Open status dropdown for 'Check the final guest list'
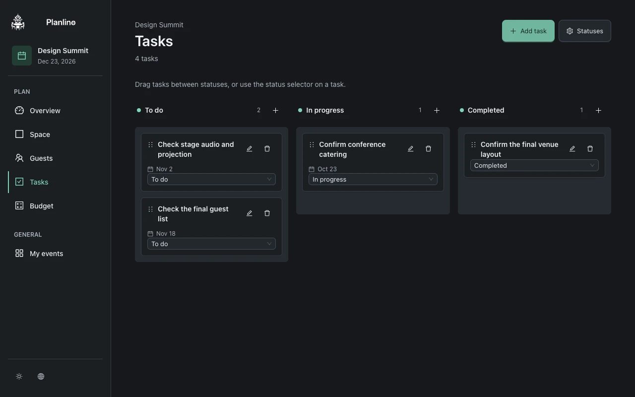Screen dimensions: 635x397 [211, 244]
